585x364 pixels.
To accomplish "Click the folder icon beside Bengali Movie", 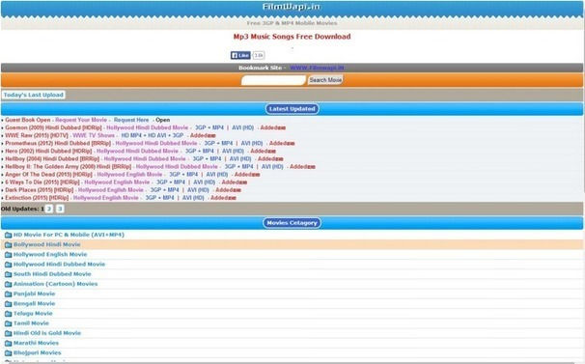I will pyautogui.click(x=9, y=304).
